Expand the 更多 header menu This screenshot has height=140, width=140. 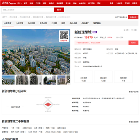(x=99, y=3)
